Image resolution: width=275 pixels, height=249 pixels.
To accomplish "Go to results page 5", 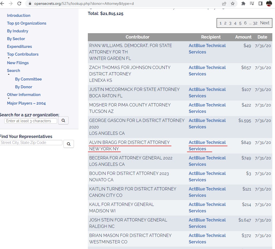I will click(x=240, y=23).
